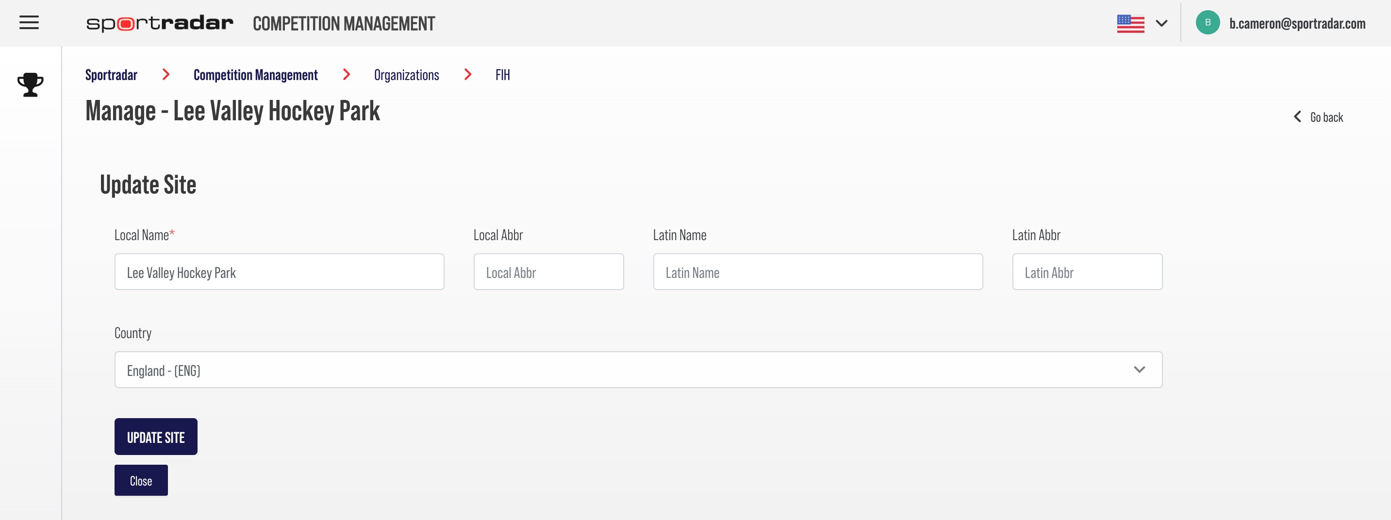The width and height of the screenshot is (1391, 520).
Task: Open the hamburger navigation menu
Action: [x=29, y=23]
